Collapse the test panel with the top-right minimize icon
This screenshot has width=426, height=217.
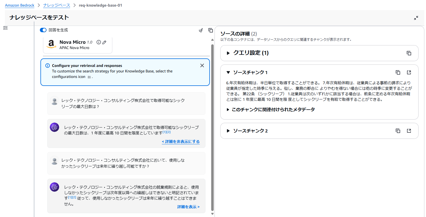point(416,18)
